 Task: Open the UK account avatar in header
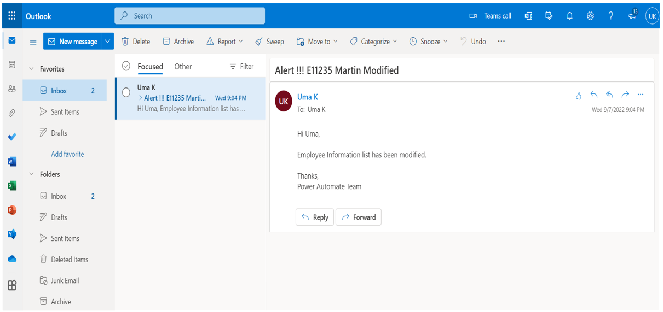(x=652, y=16)
